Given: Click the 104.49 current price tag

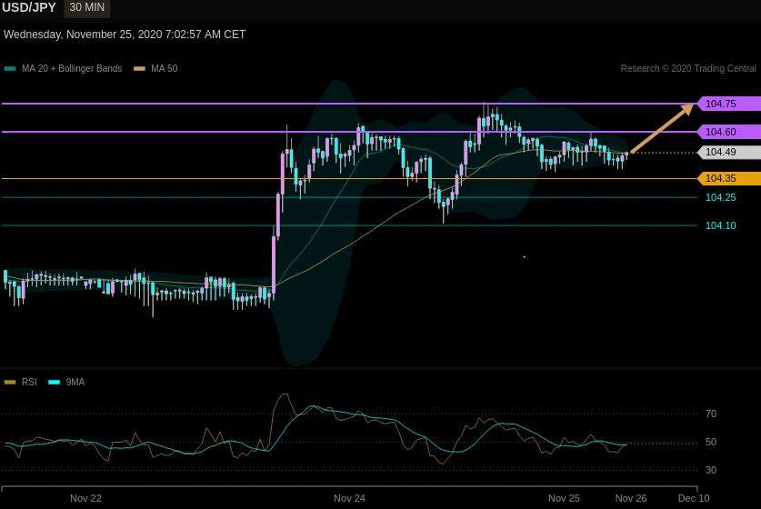Looking at the screenshot, I should [x=728, y=153].
